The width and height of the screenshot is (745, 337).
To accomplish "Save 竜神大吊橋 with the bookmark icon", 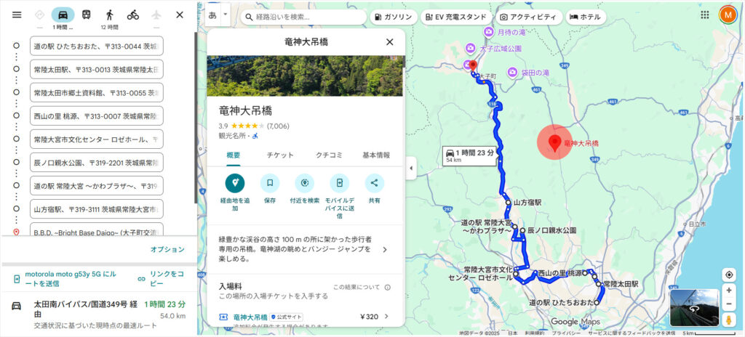I will (x=270, y=183).
